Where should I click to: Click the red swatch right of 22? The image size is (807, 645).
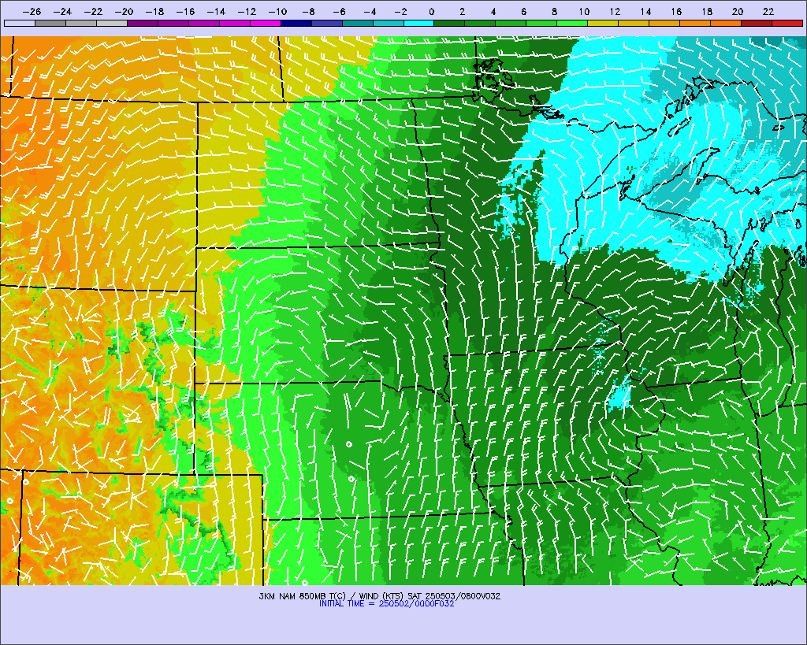click(x=787, y=23)
